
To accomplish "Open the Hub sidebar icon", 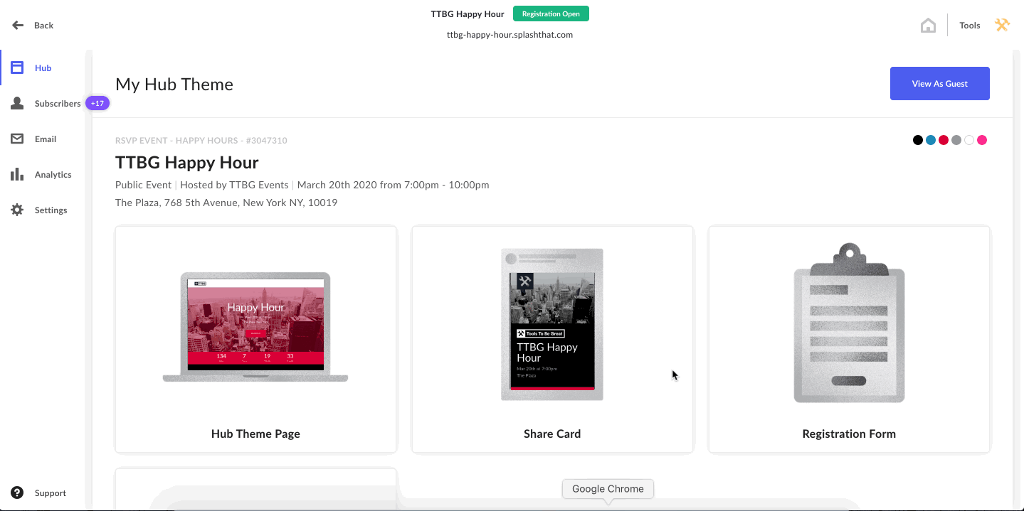I will (x=17, y=68).
